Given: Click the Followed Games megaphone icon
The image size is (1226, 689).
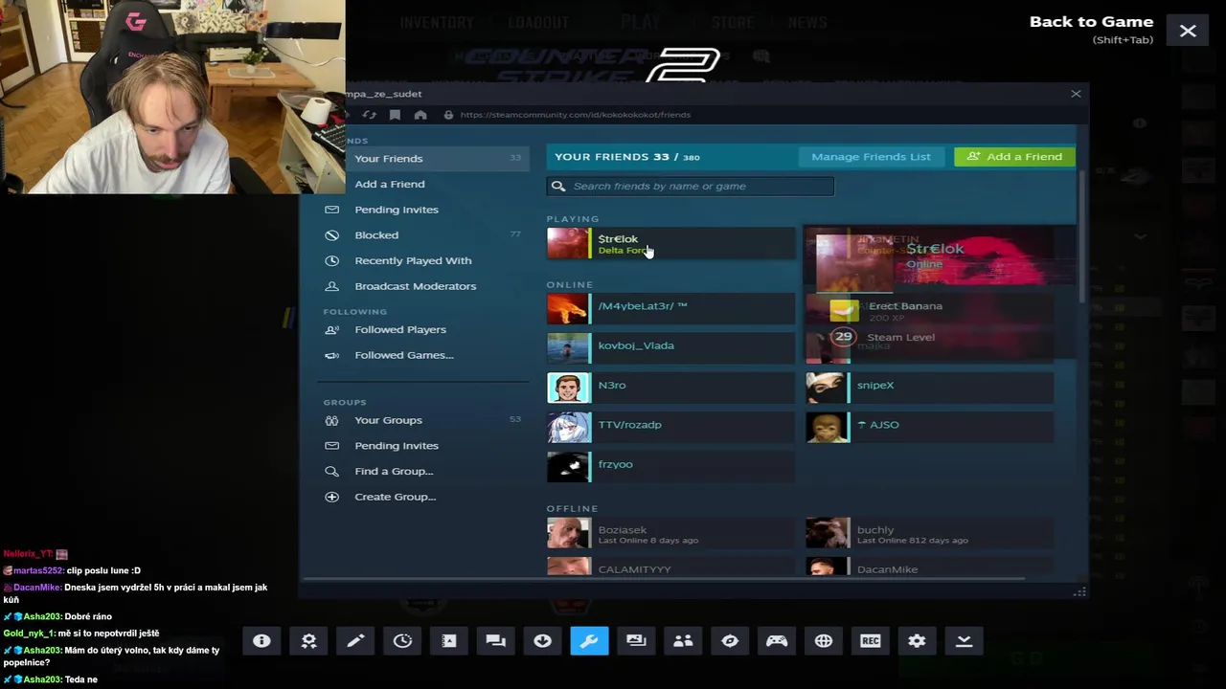Looking at the screenshot, I should (332, 355).
